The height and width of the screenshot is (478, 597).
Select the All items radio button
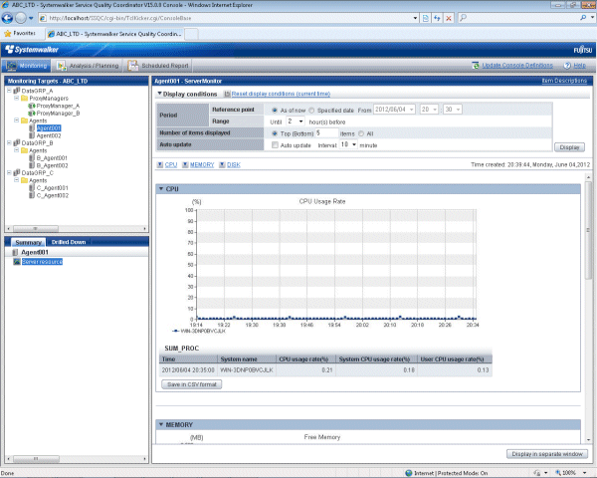[361, 133]
